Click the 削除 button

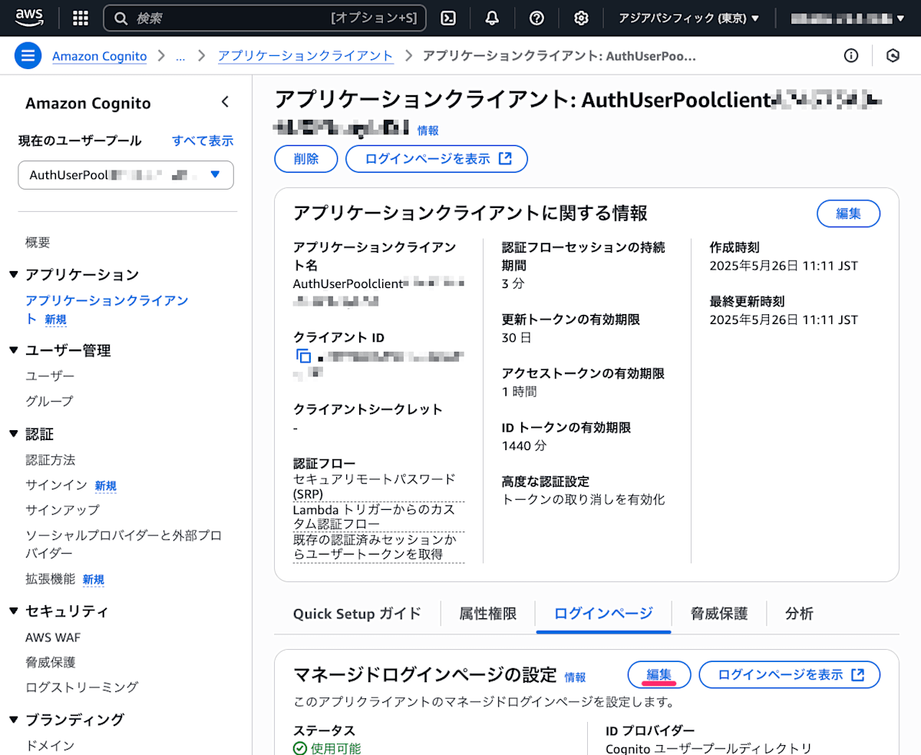point(306,159)
